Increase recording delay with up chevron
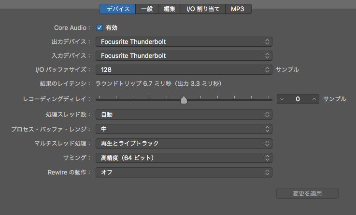Image resolution: width=356 pixels, height=215 pixels. 314,99
